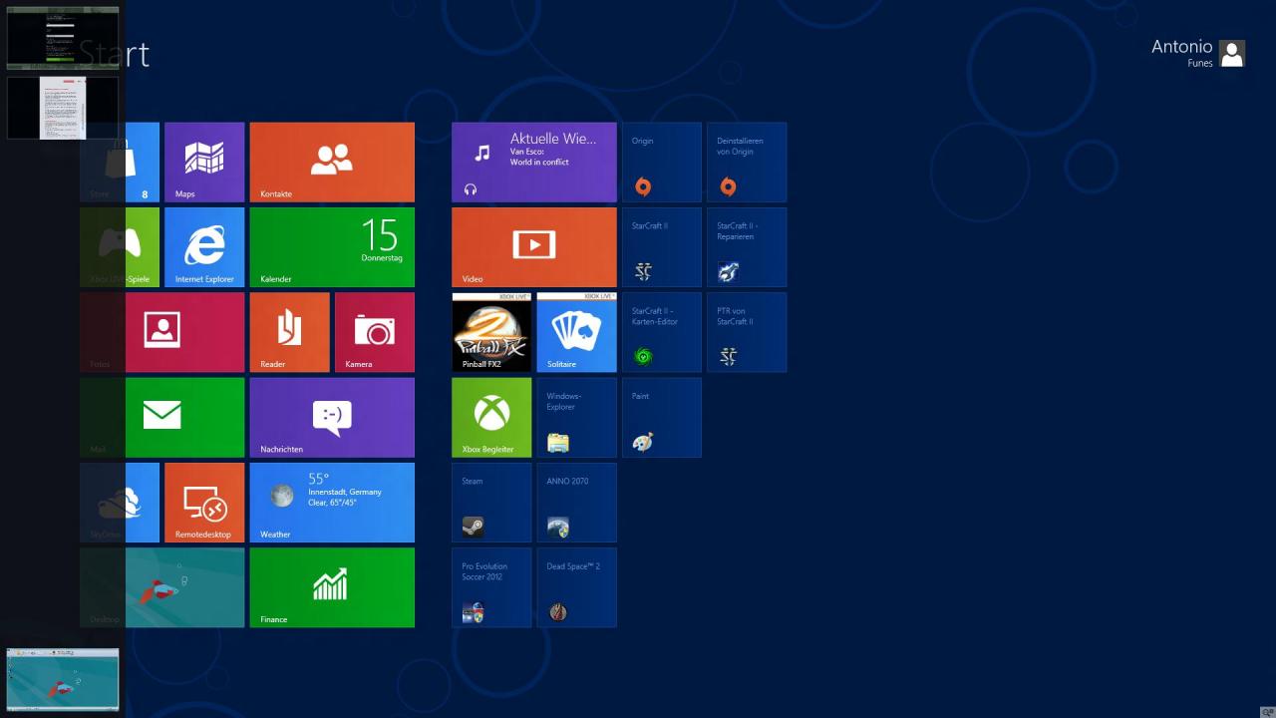Open the Fotos tile
The image size is (1276, 718).
tap(161, 332)
